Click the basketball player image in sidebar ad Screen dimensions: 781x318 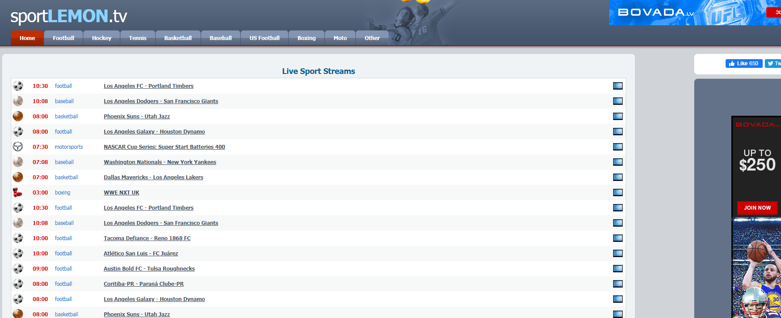[757, 268]
